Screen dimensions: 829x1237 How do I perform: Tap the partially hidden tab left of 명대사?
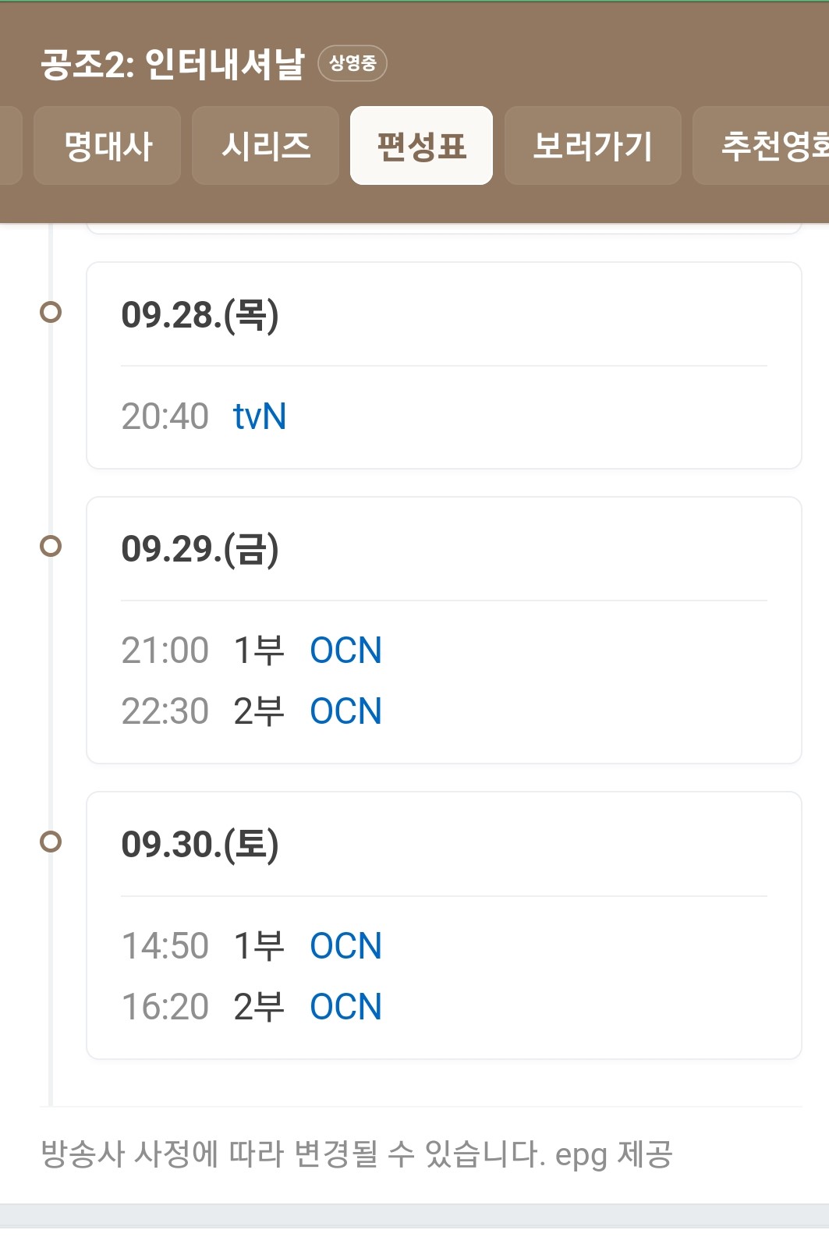(10, 146)
